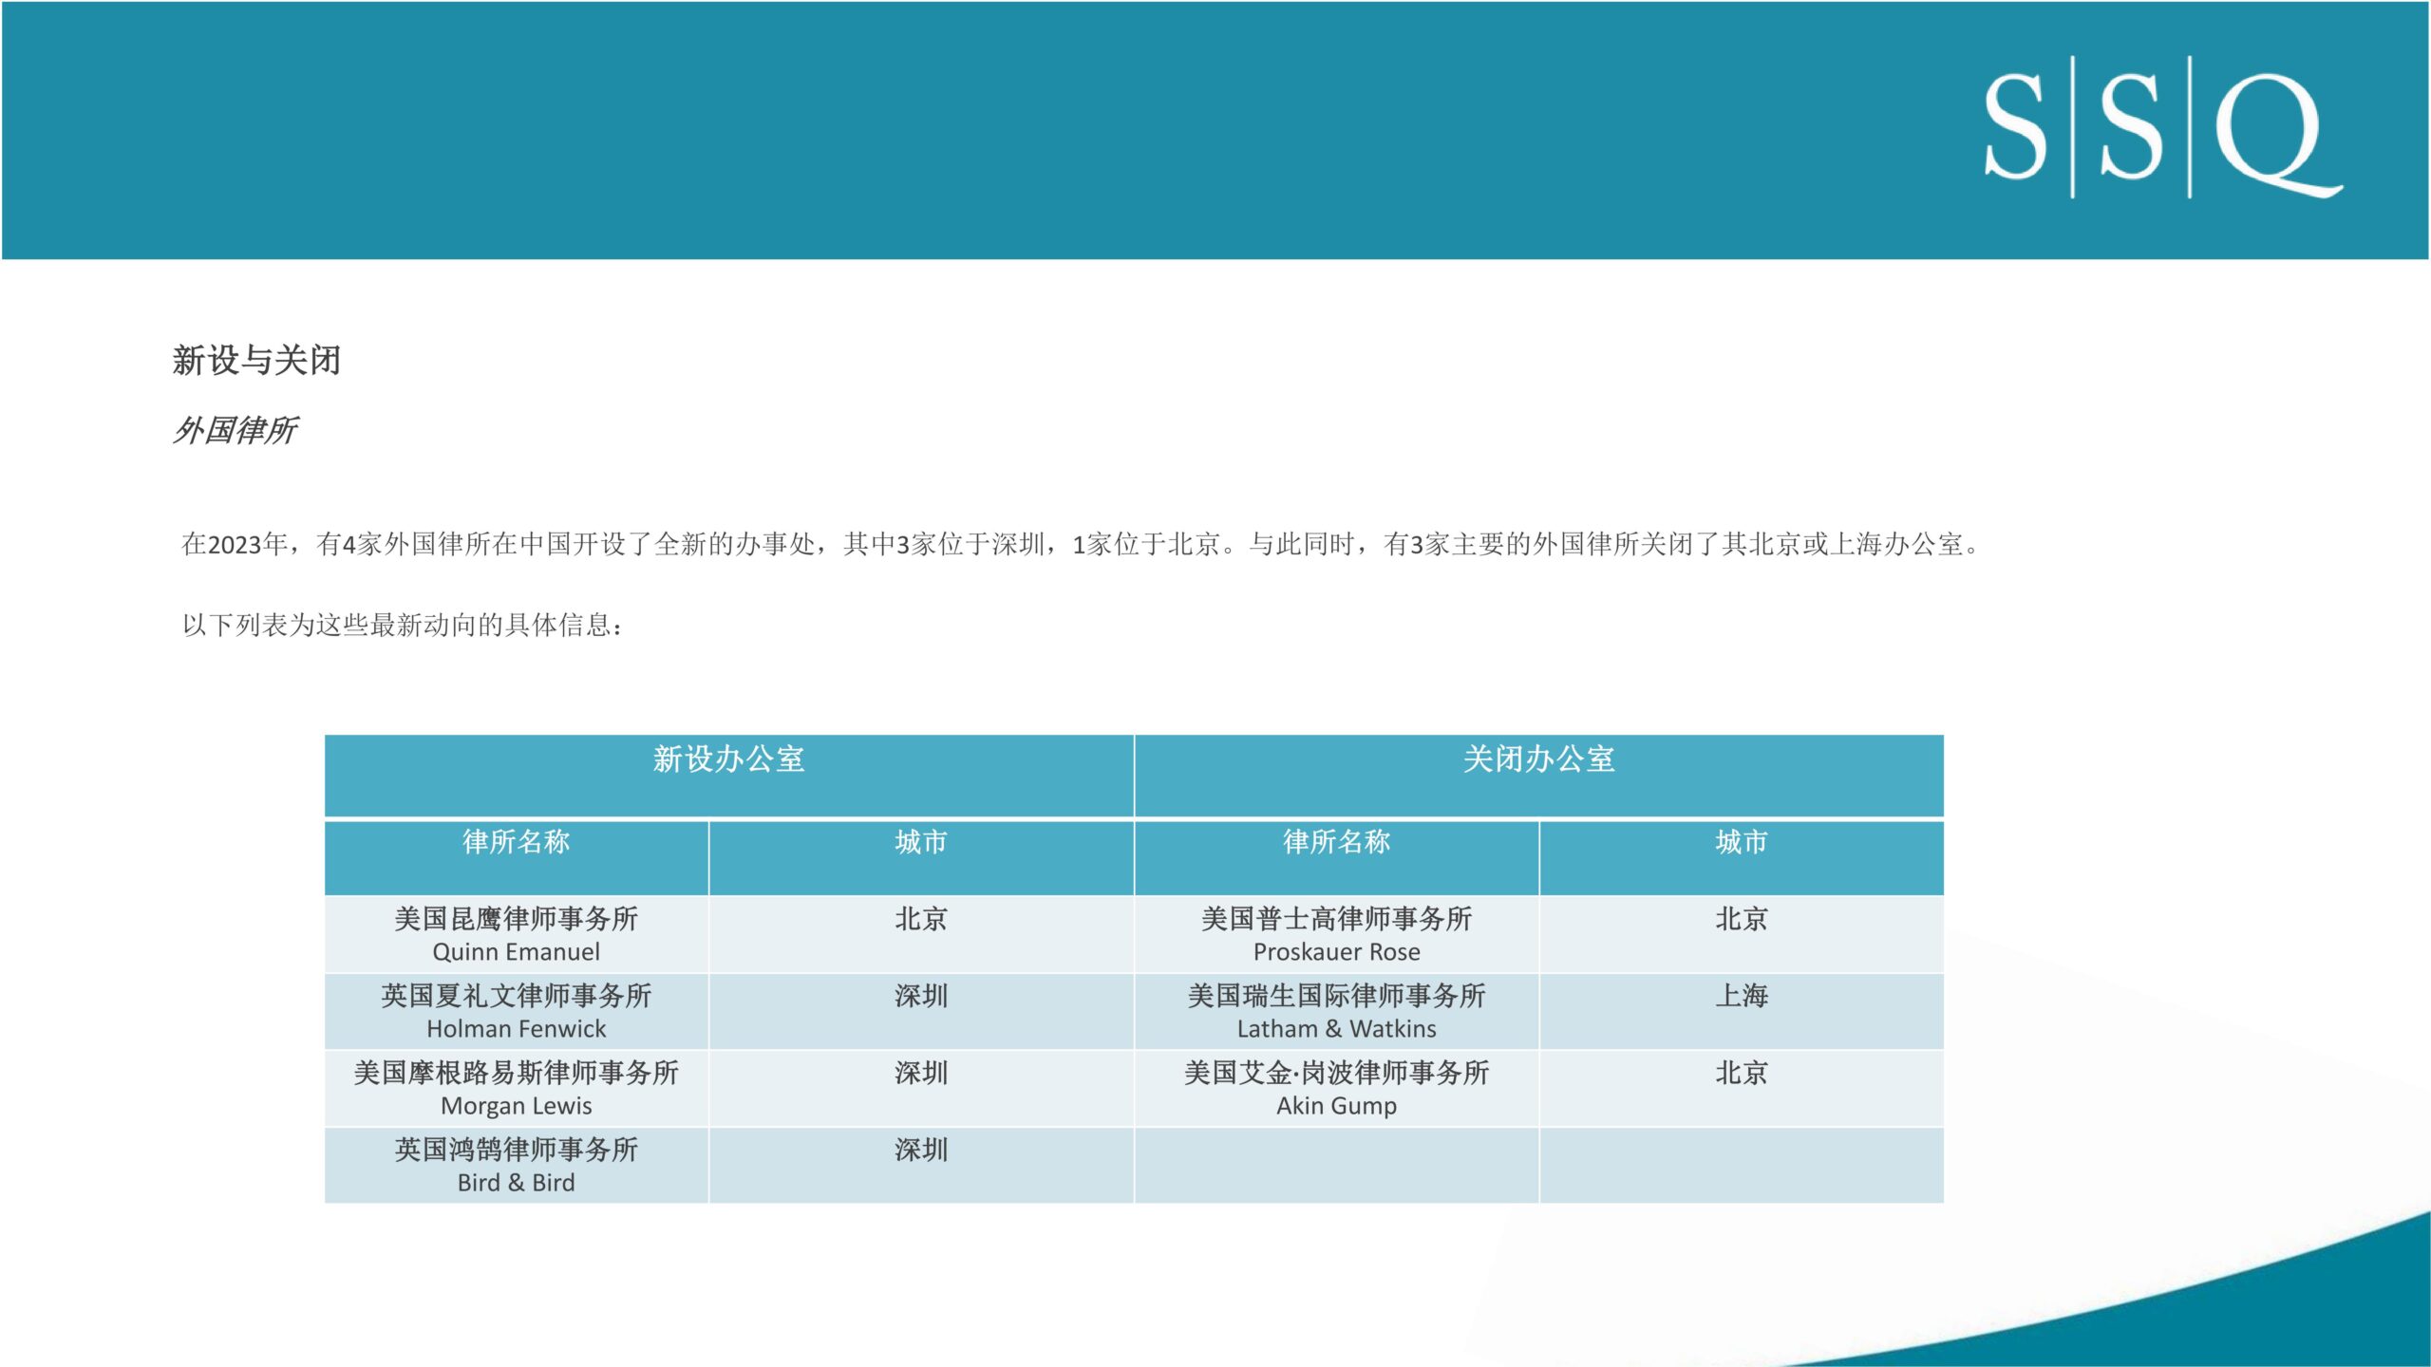2431x1367 pixels.
Task: Click the 城市 header under 新设办公室
Action: coord(920,857)
